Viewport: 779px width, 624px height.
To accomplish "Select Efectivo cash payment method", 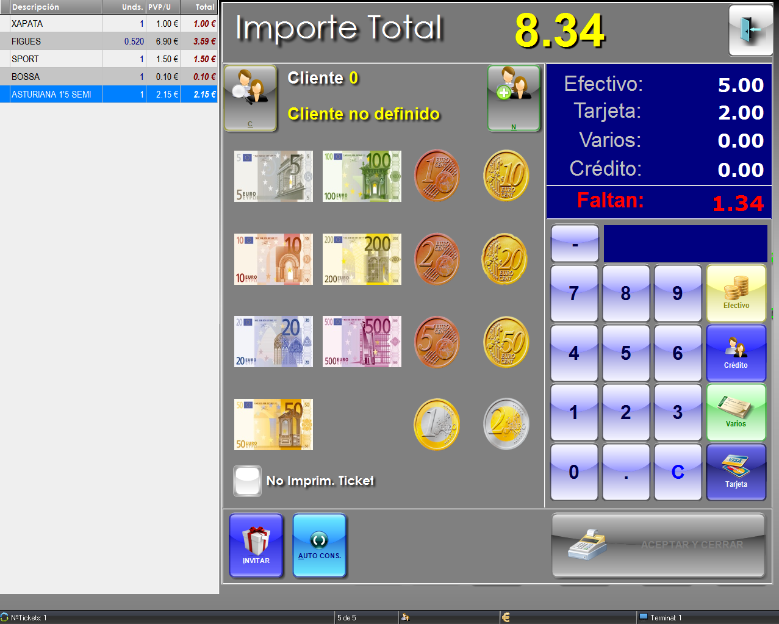I will coord(736,293).
